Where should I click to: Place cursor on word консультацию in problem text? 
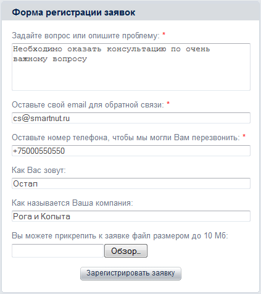136,49
